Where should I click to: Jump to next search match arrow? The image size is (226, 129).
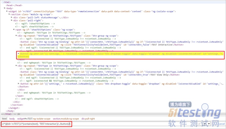(209, 124)
